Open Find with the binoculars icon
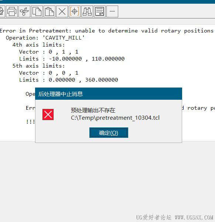 click(87, 11)
